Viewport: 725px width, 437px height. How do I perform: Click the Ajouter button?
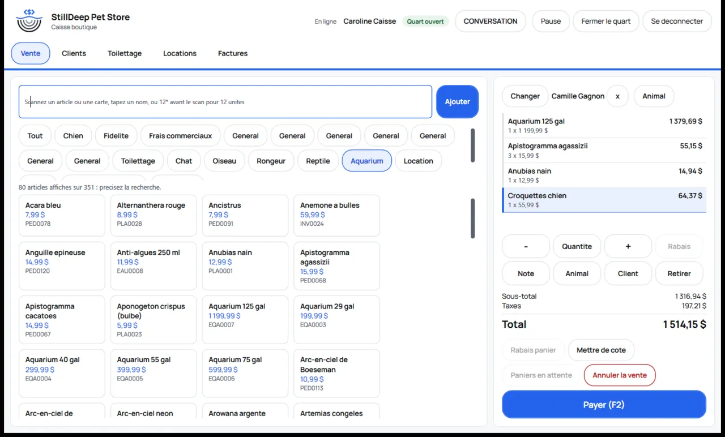tap(457, 102)
